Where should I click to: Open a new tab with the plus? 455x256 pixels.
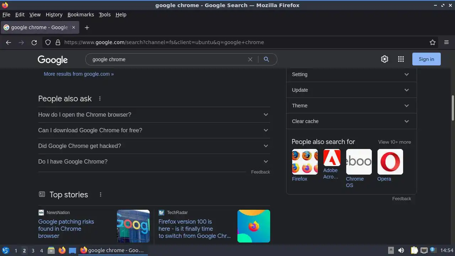87,27
